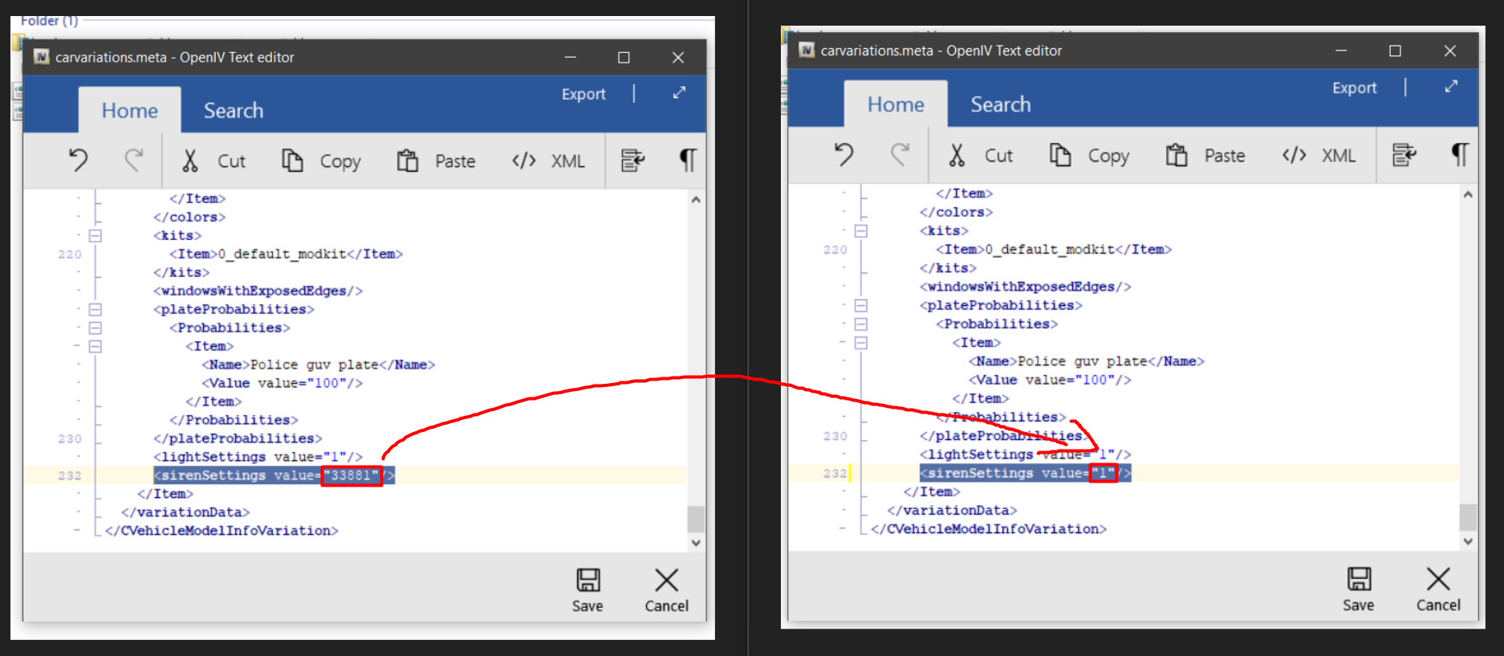Redo the edit in left editor window
The width and height of the screenshot is (1504, 656).
coord(134,161)
